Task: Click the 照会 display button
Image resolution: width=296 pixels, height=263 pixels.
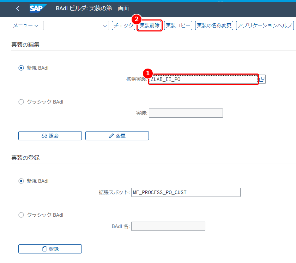Action: pos(50,136)
